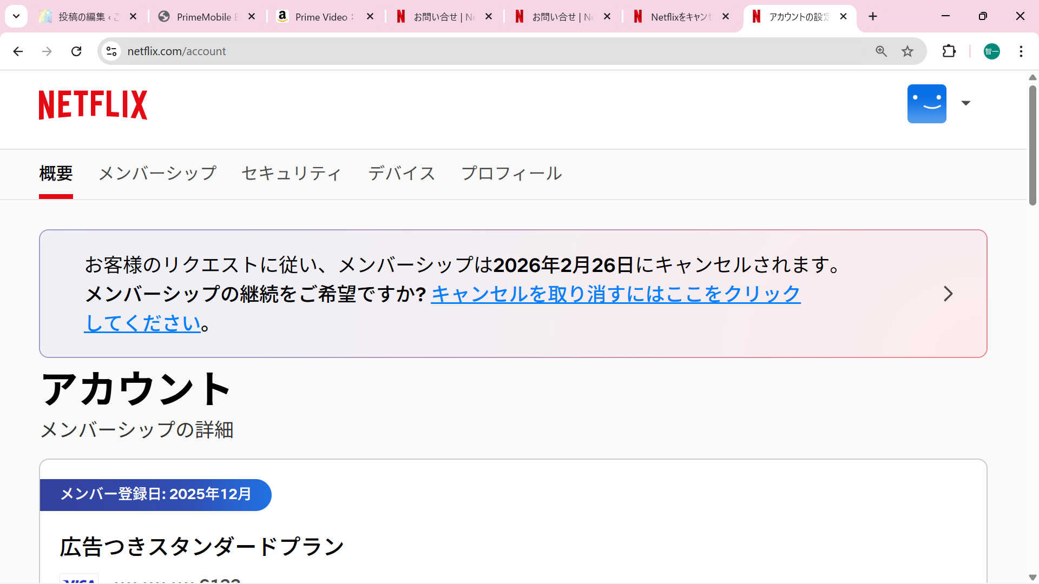The image size is (1039, 584).
Task: Select the デバイス tab
Action: [x=402, y=174]
